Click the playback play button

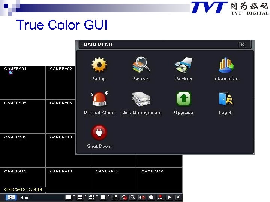[x=169, y=197]
